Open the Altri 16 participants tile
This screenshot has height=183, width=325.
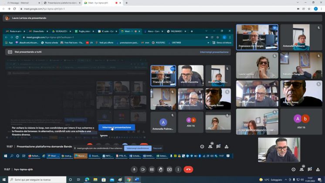[301, 122]
